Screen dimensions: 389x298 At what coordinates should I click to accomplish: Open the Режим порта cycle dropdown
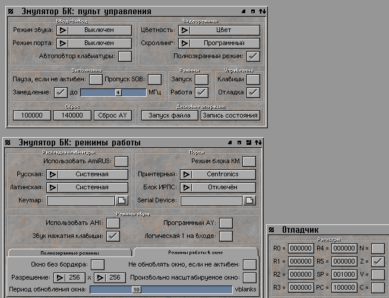pyautogui.click(x=94, y=43)
